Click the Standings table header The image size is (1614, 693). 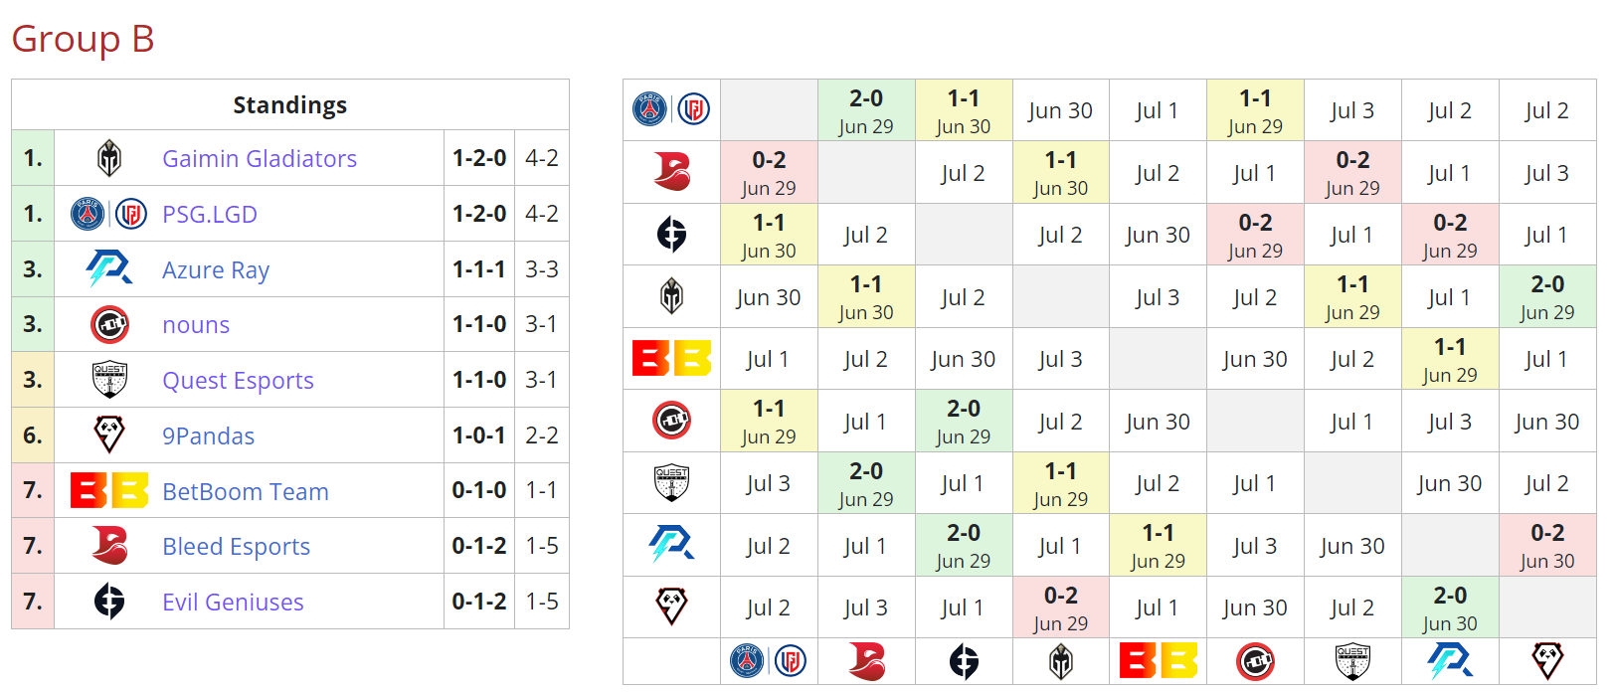289,105
